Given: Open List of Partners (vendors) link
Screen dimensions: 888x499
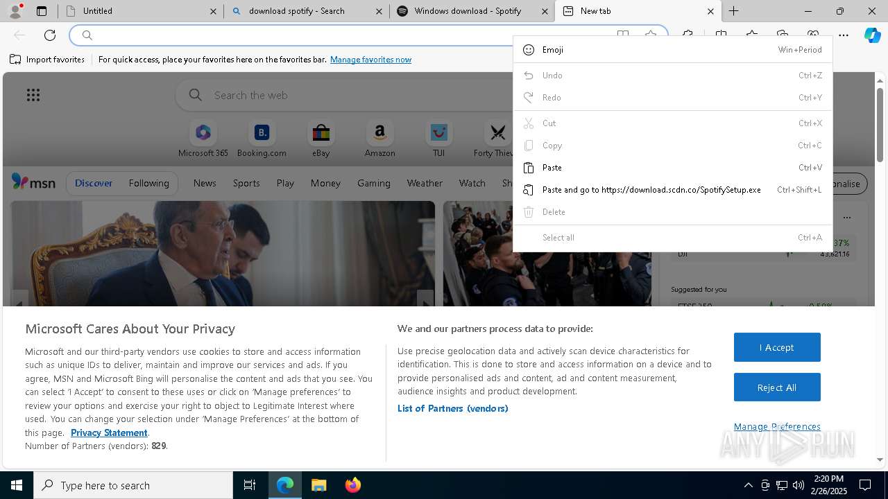Looking at the screenshot, I should pos(453,408).
